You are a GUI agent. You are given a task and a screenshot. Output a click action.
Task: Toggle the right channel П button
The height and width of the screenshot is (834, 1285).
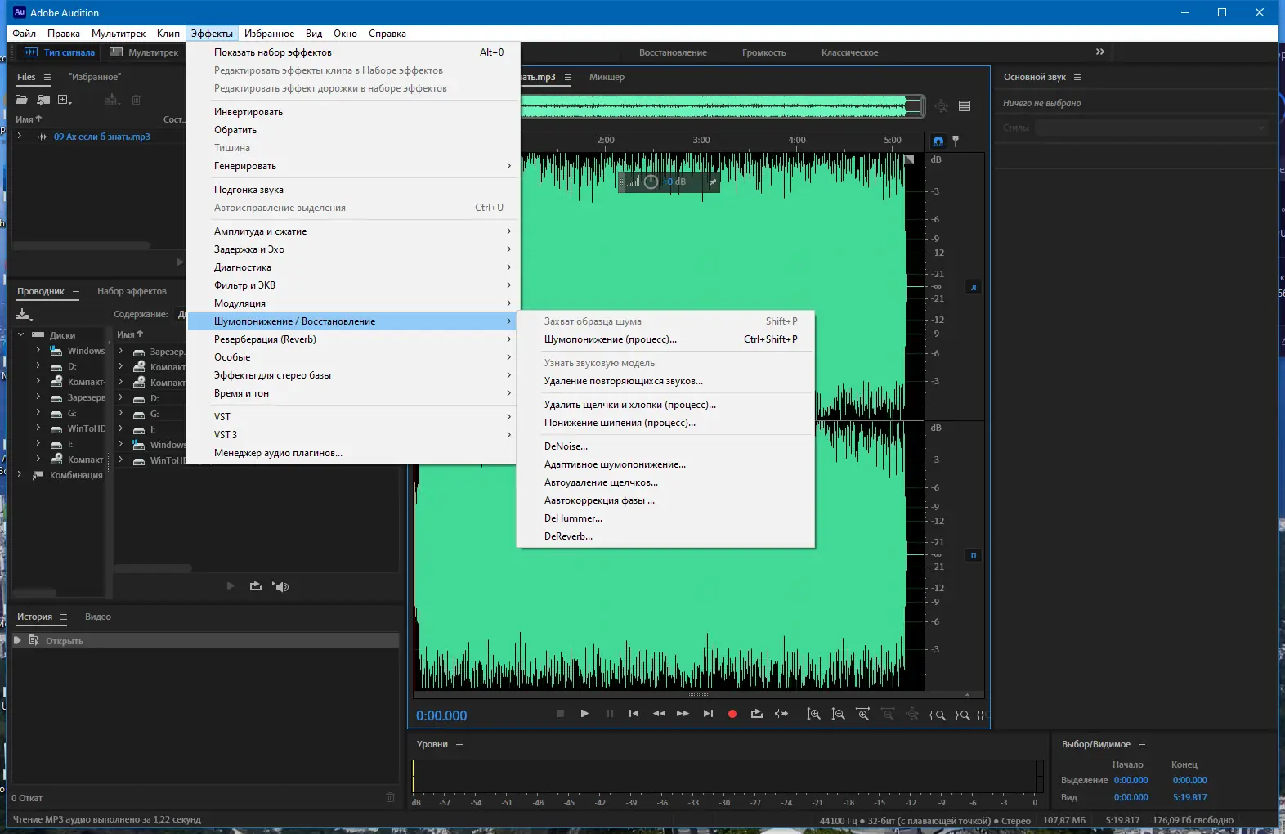[973, 555]
